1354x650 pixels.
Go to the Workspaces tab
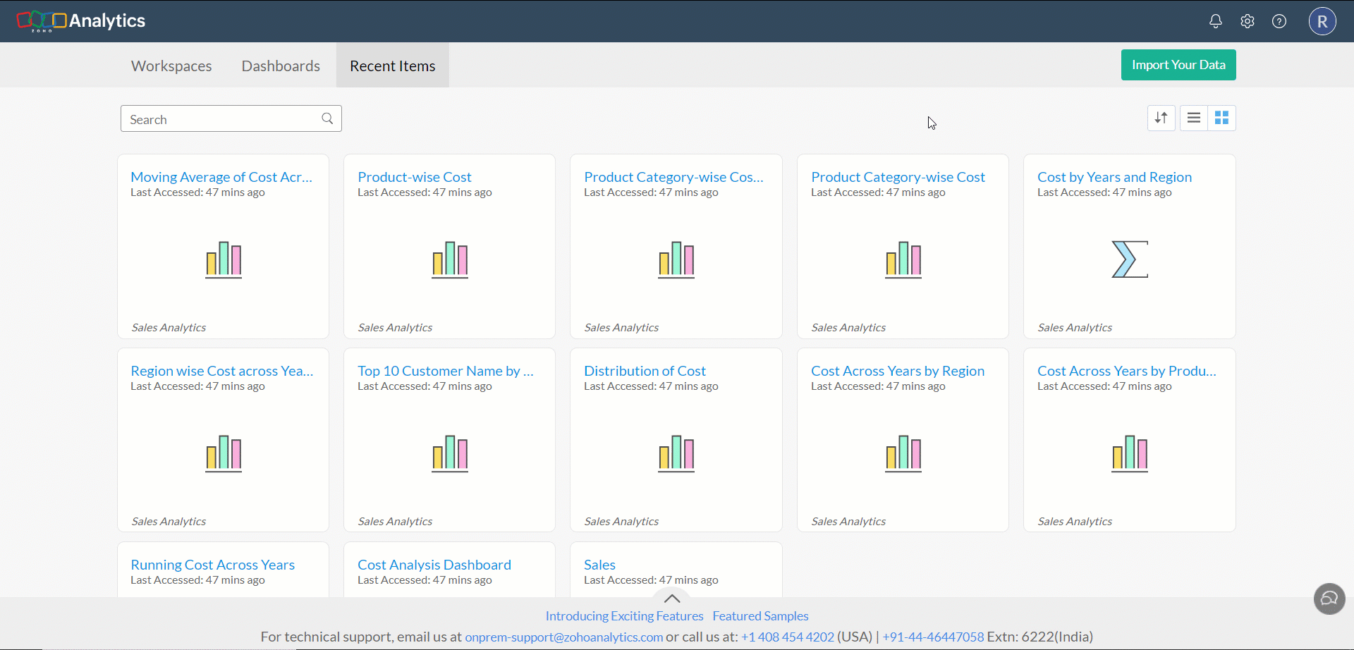pos(171,66)
